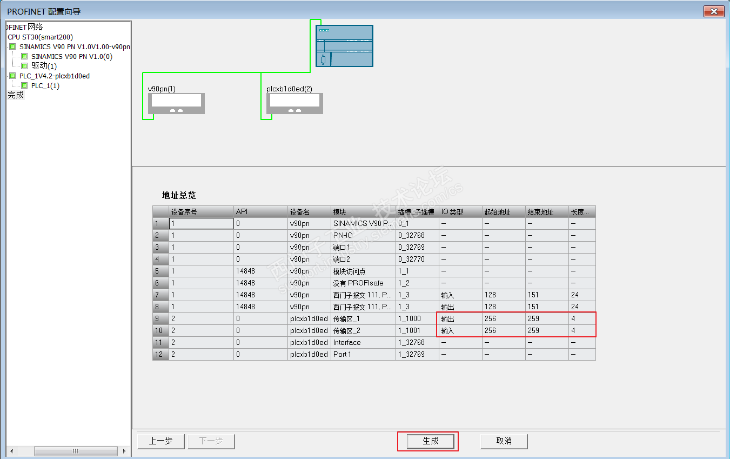Viewport: 730px width, 459px height.
Task: Generate the configuration with 生成
Action: (x=431, y=441)
